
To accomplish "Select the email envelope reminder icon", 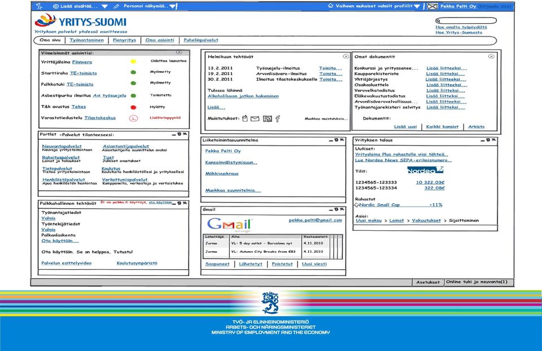I will [255, 119].
